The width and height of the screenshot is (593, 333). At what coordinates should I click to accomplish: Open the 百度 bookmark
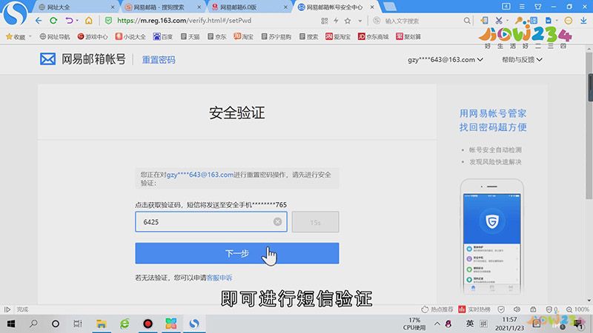tap(162, 36)
